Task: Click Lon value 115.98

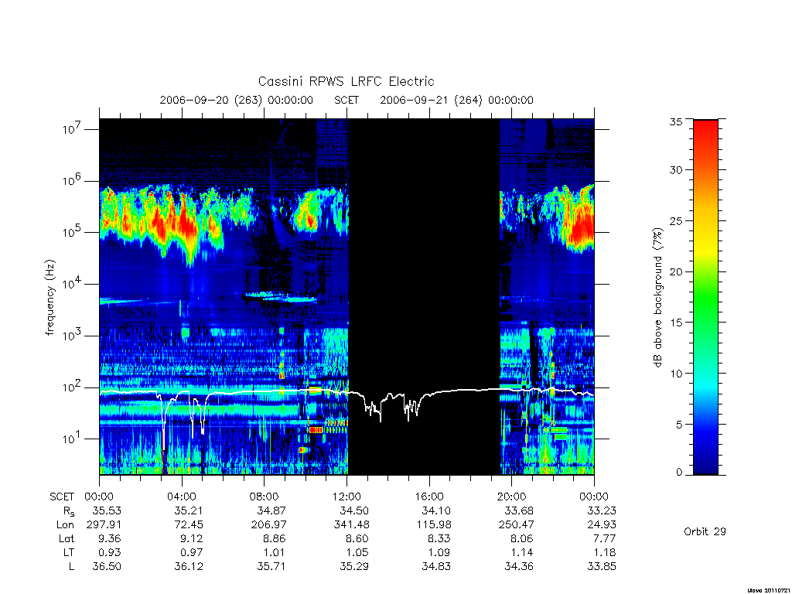Action: pos(433,525)
